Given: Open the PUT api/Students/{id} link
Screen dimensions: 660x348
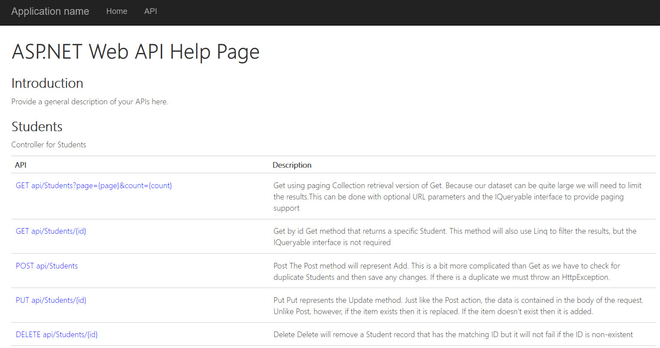Looking at the screenshot, I should pos(51,300).
